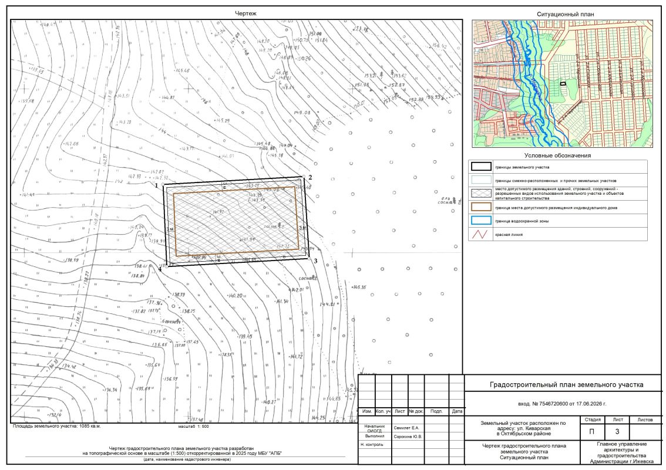The width and height of the screenshot is (666, 470).
Task: Click the 'вход. № 7546720600' entry line
Action: [562, 404]
